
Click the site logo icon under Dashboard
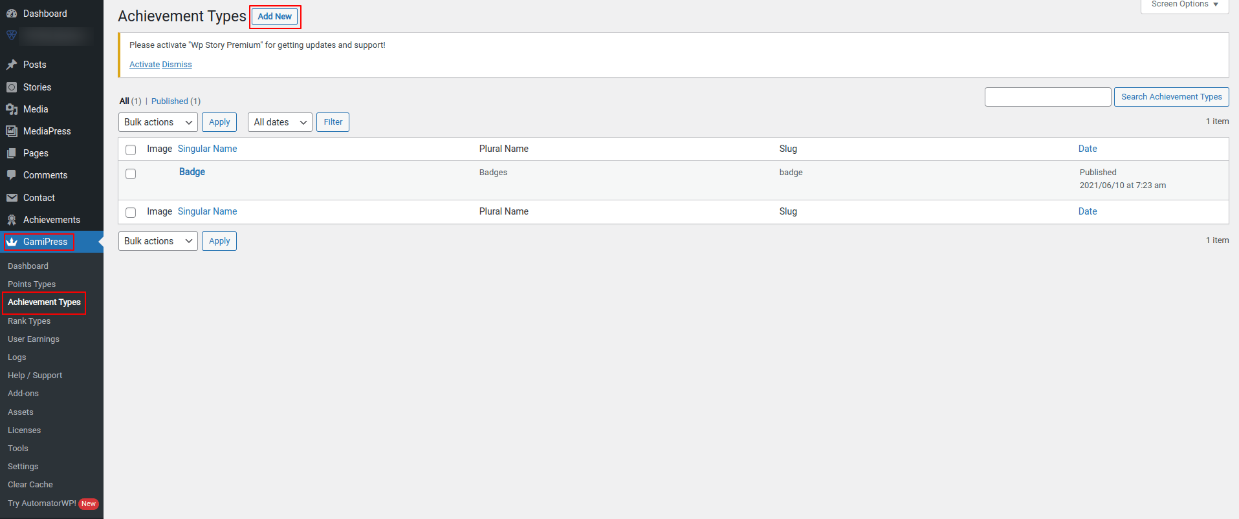tap(12, 35)
